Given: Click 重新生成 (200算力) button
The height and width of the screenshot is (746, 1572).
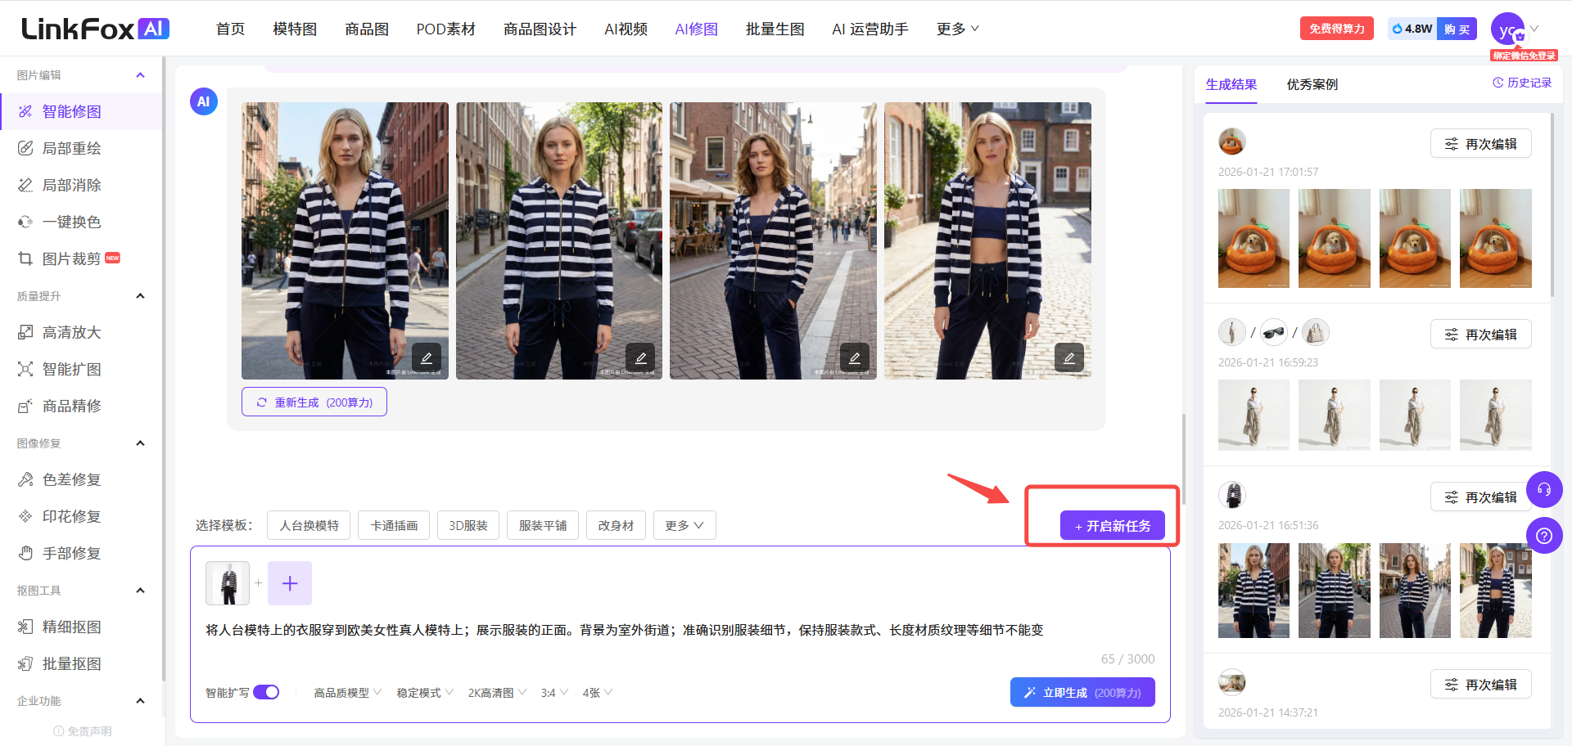Looking at the screenshot, I should point(314,402).
